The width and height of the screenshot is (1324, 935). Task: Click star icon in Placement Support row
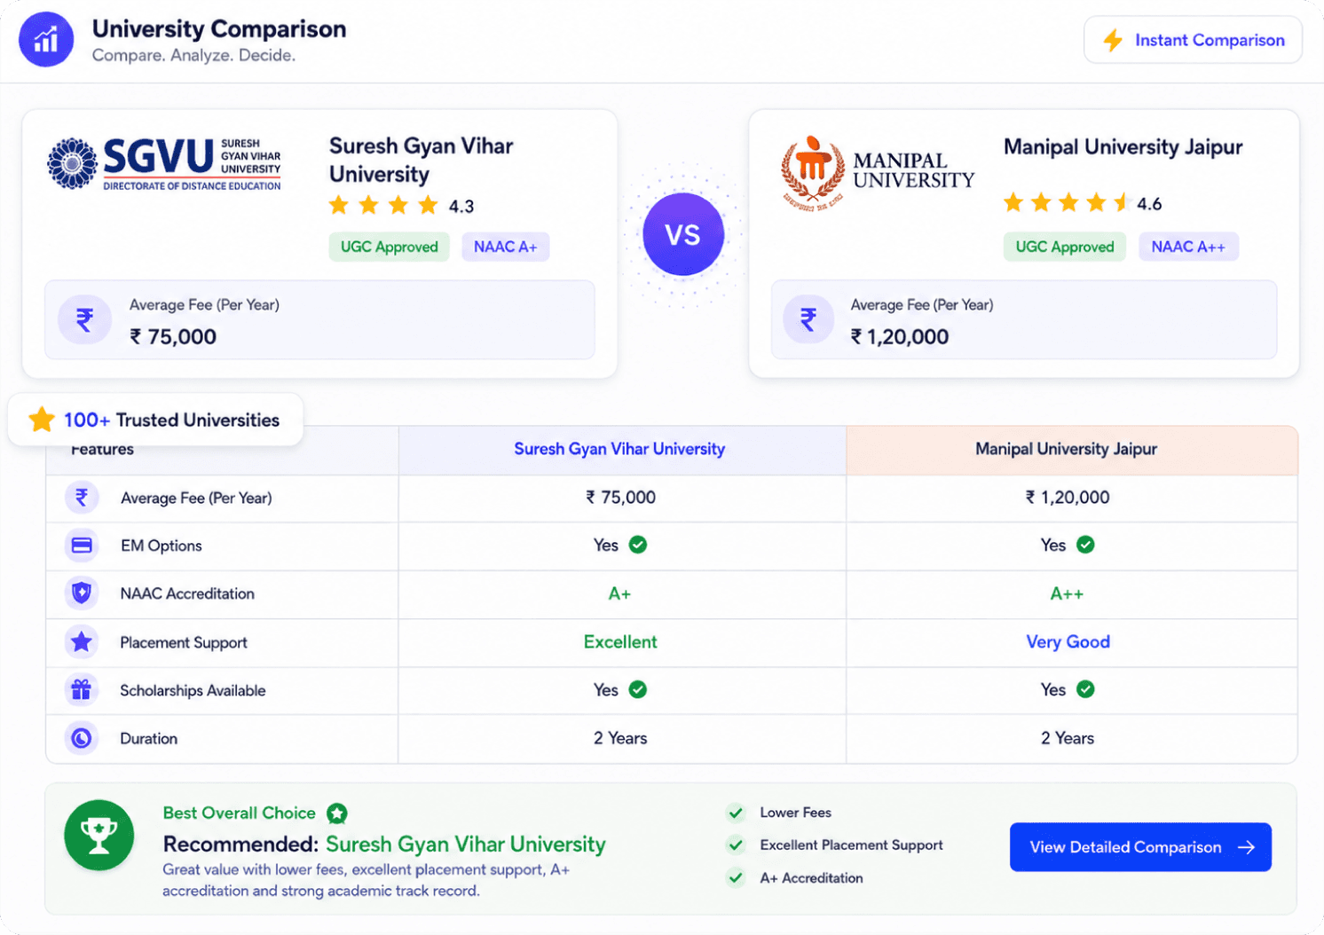point(82,641)
